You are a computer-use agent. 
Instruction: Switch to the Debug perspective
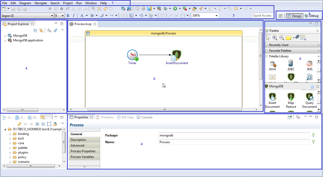pos(311,16)
